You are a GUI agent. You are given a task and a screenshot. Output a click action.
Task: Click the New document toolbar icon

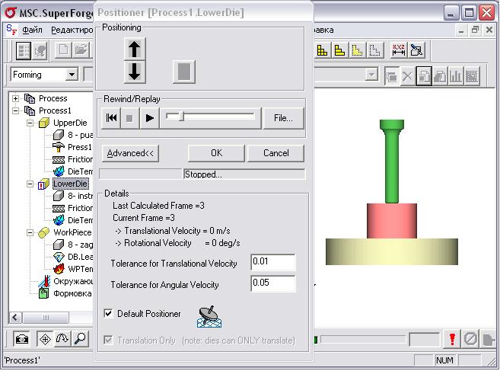(x=63, y=50)
